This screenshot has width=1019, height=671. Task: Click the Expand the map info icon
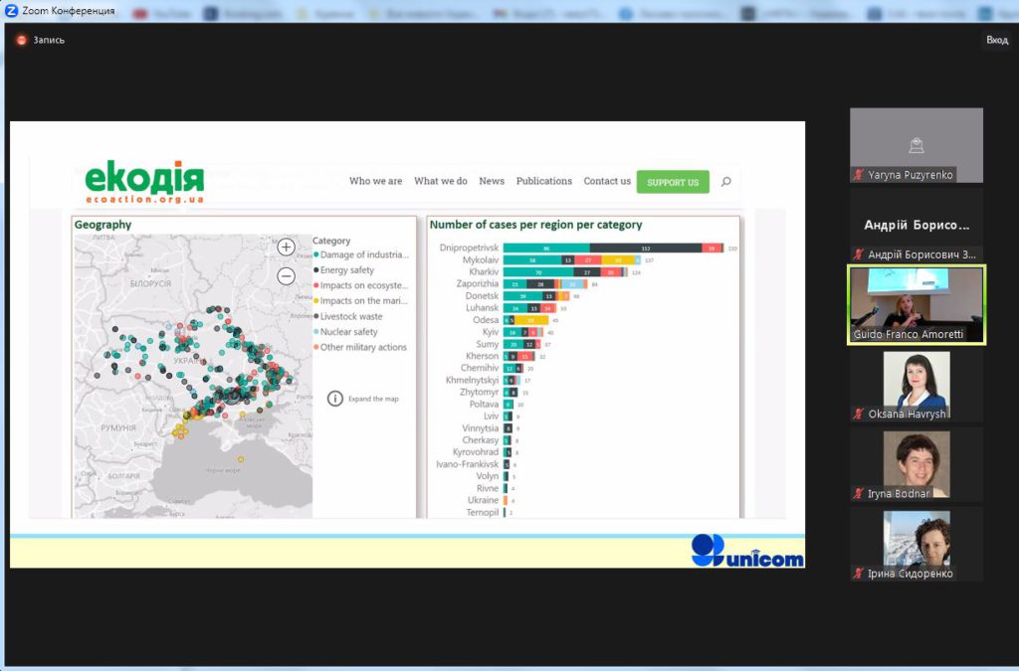335,399
